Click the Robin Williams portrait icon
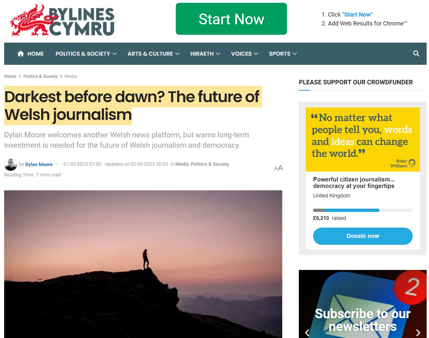The image size is (429, 338). (412, 163)
